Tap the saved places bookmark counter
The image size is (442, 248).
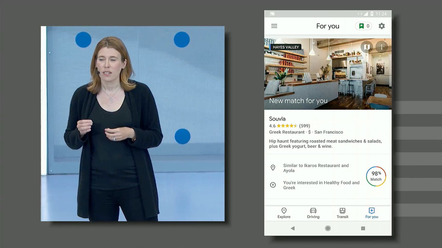coord(364,26)
